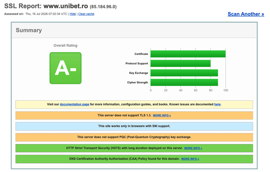Image resolution: width=270 pixels, height=172 pixels.
Task: Click the Key Exchange score bar
Action: tap(184, 73)
